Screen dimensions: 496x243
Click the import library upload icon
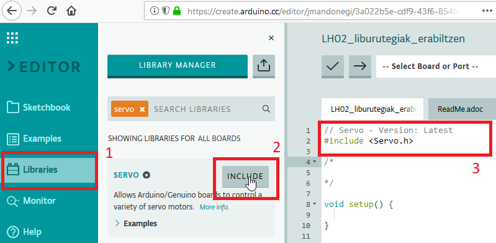click(x=263, y=66)
